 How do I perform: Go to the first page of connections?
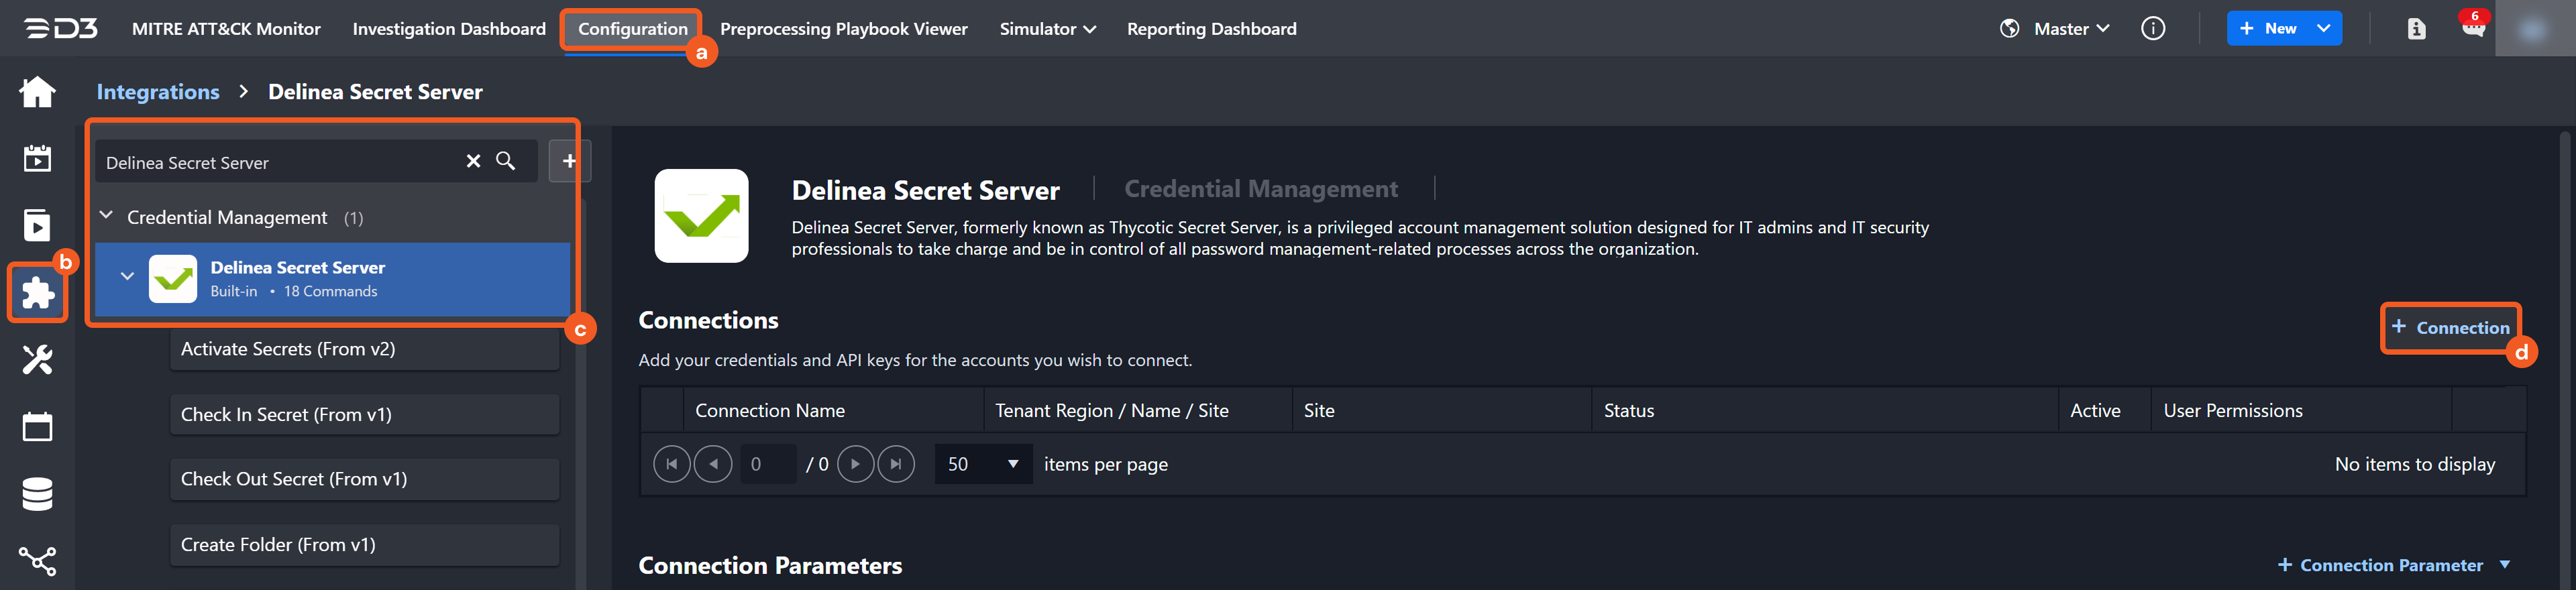tap(671, 464)
